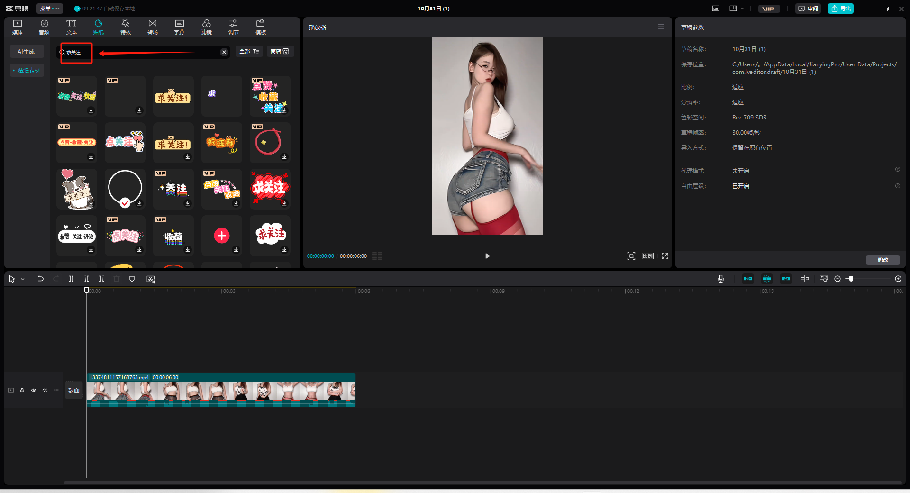Viewport: 910px width, 493px height.
Task: Click the preview focus zoom icon
Action: [631, 256]
